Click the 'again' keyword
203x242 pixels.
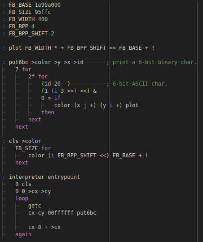23,234
